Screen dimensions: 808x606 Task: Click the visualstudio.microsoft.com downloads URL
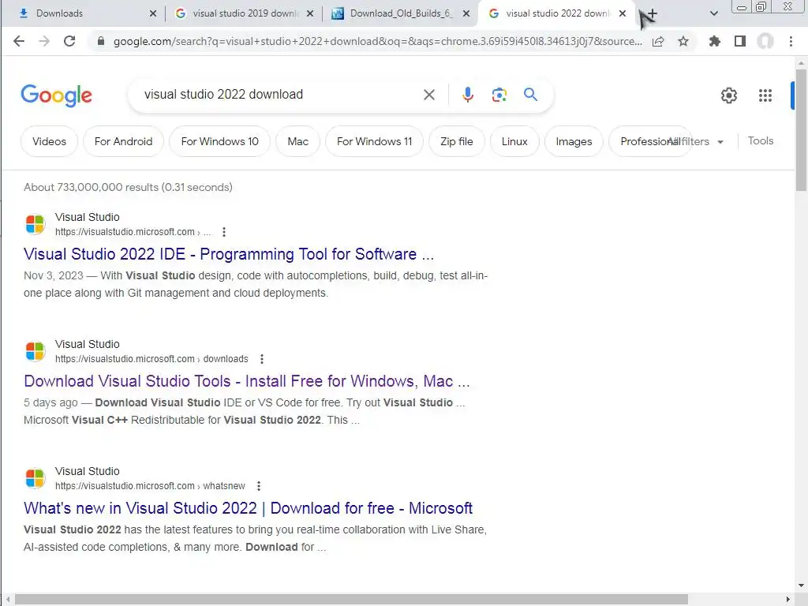click(151, 359)
